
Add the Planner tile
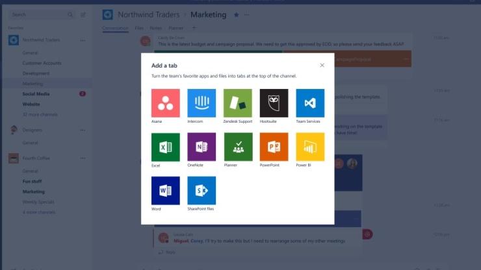239,147
